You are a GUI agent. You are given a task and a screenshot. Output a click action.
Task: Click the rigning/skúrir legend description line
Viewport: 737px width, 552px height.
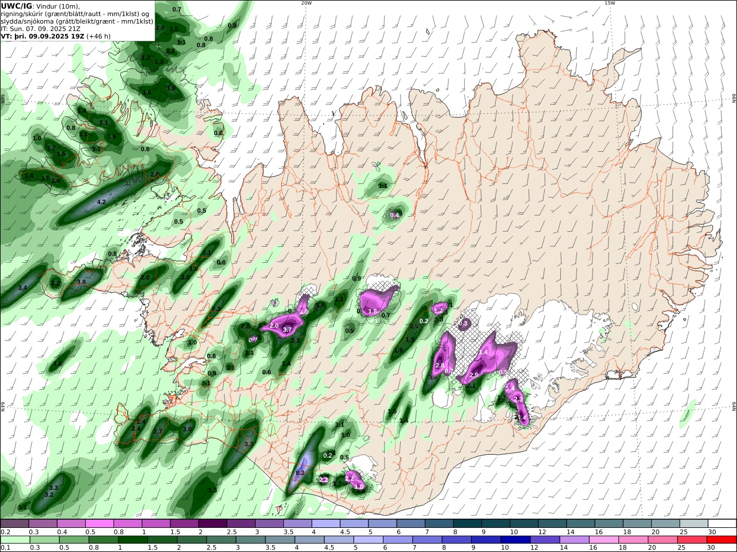(75, 14)
